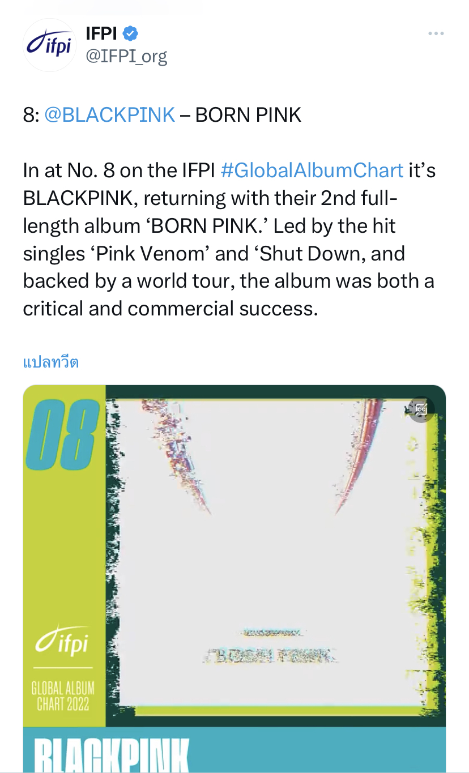Click the white ifpi logo in the image
This screenshot has height=773, width=469.
[x=62, y=641]
